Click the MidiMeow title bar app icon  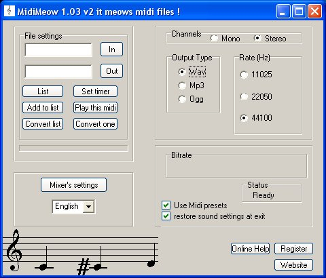click(9, 11)
